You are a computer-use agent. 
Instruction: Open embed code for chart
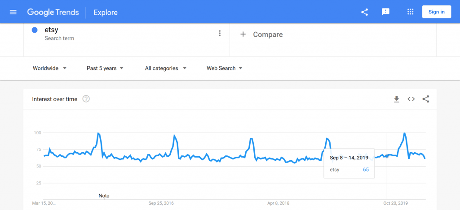(x=411, y=99)
